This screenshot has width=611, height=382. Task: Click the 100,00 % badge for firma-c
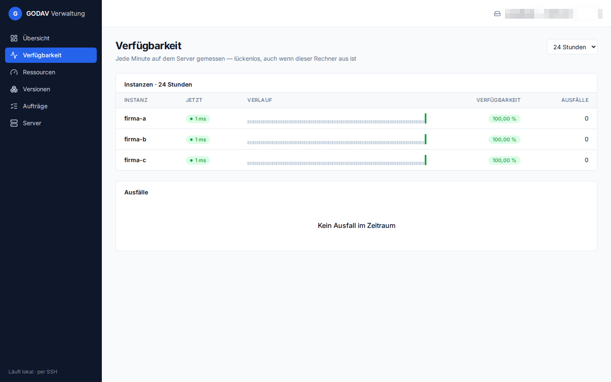tap(504, 160)
